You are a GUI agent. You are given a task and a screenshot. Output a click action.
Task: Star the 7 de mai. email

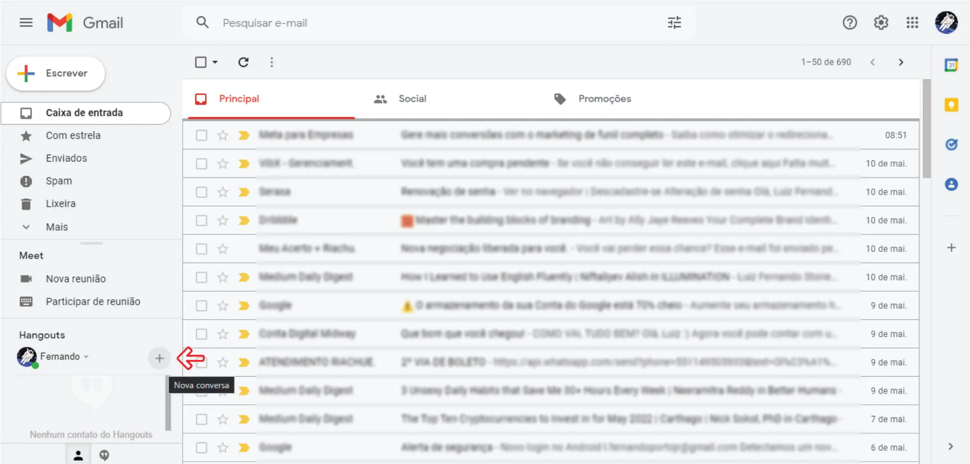coord(223,419)
